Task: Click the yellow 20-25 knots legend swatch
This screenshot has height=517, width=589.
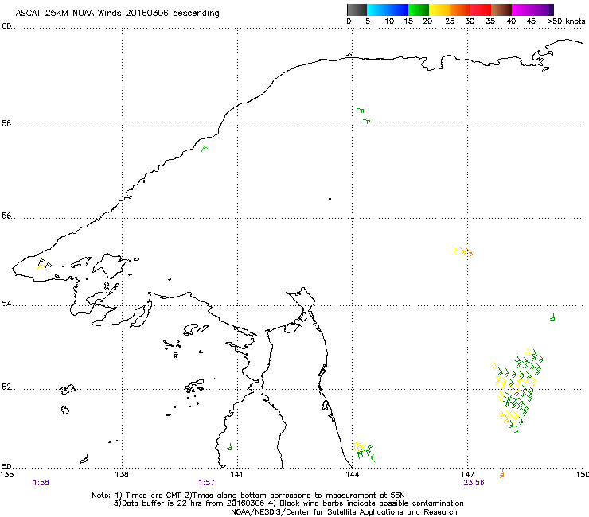Action: pos(439,10)
